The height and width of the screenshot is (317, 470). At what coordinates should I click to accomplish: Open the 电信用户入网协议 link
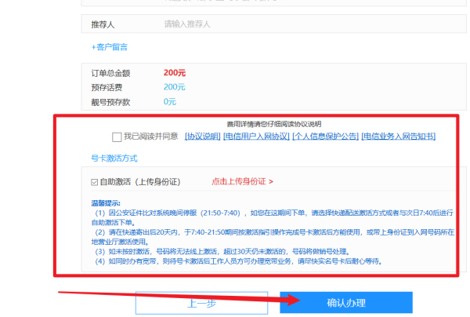tap(255, 137)
